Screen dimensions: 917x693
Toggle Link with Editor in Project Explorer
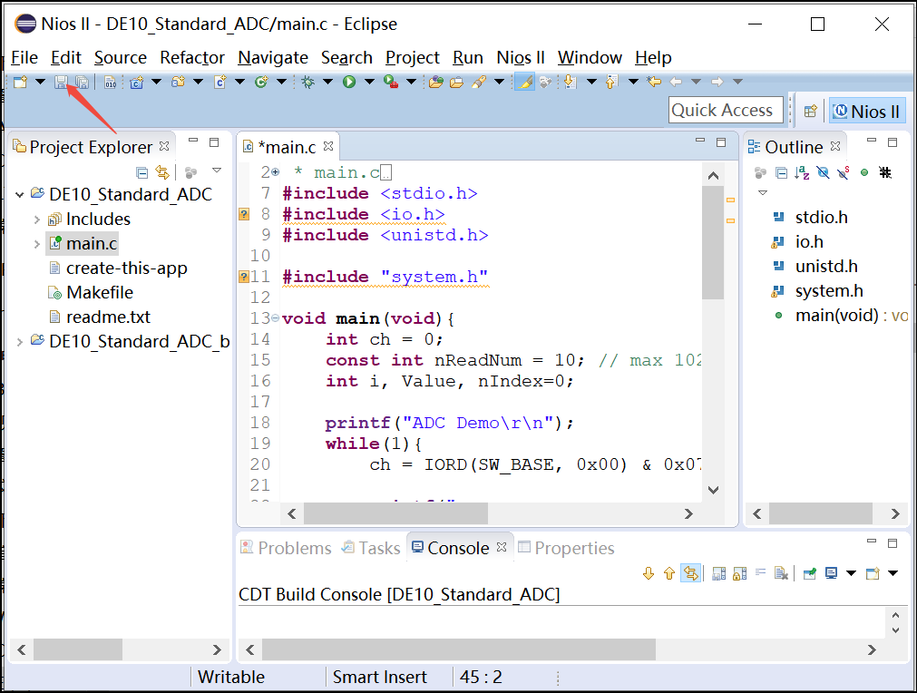point(162,172)
